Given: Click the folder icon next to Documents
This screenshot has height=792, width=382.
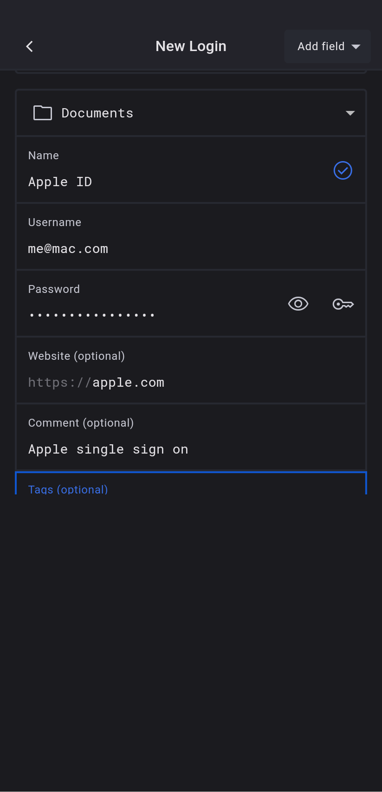Looking at the screenshot, I should pyautogui.click(x=43, y=113).
